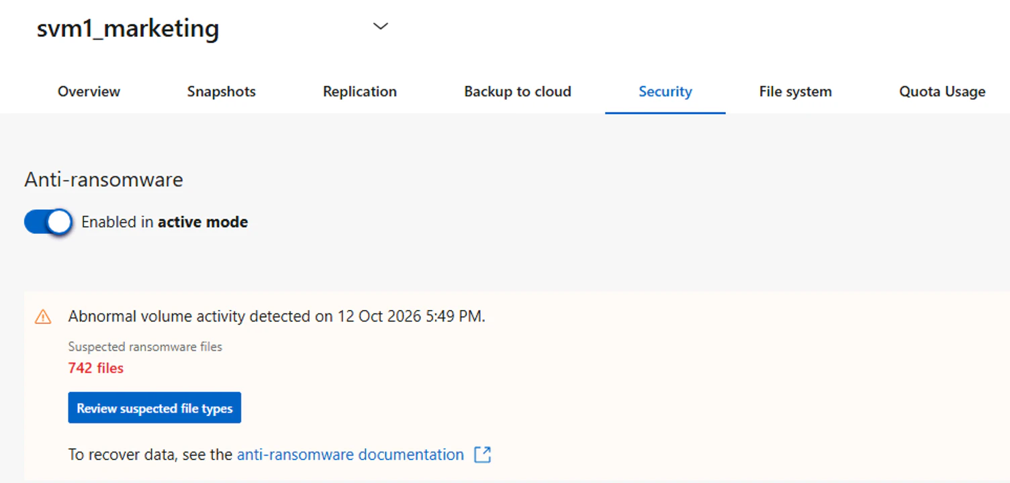
Task: Show the Quota Usage tab
Action: point(943,92)
